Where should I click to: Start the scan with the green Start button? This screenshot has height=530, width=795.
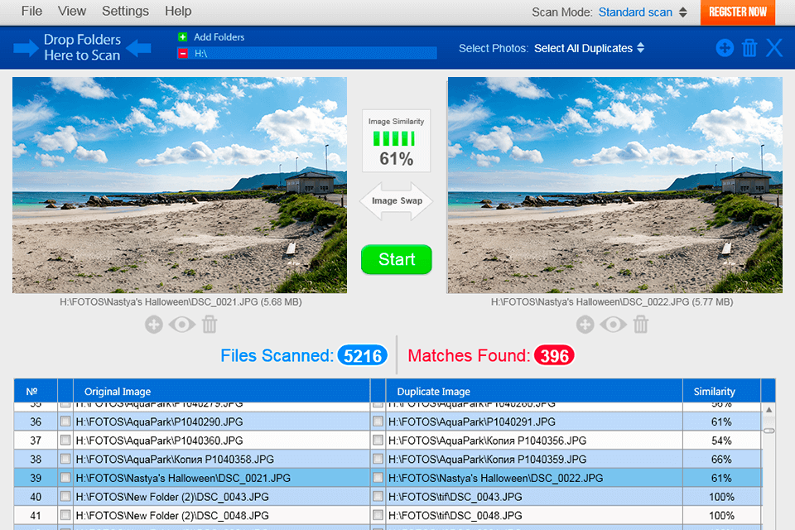(x=397, y=260)
